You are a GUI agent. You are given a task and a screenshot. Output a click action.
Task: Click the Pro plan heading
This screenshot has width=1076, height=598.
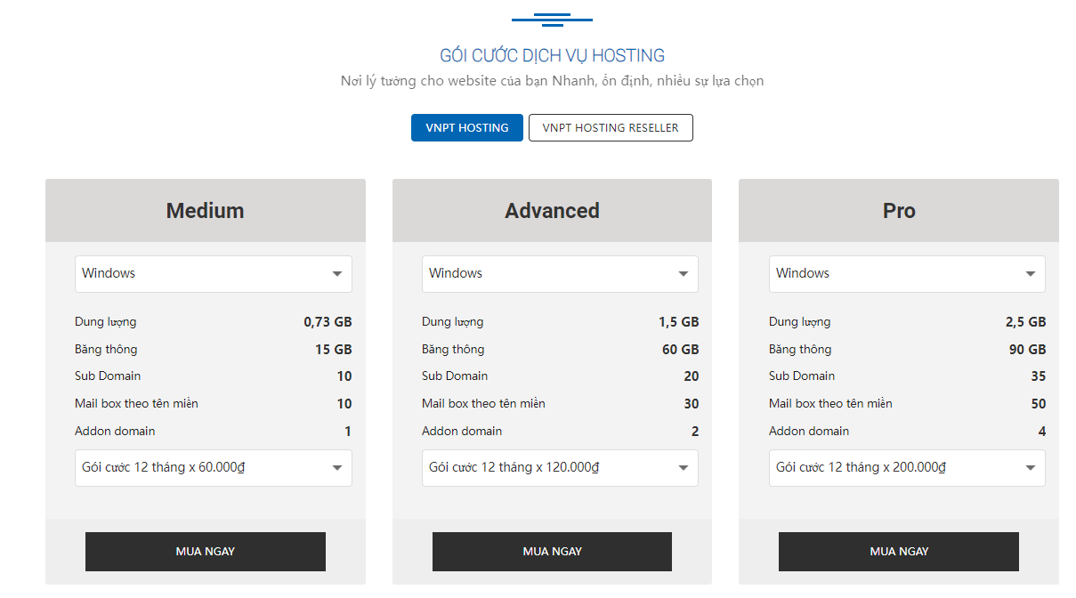pos(899,211)
